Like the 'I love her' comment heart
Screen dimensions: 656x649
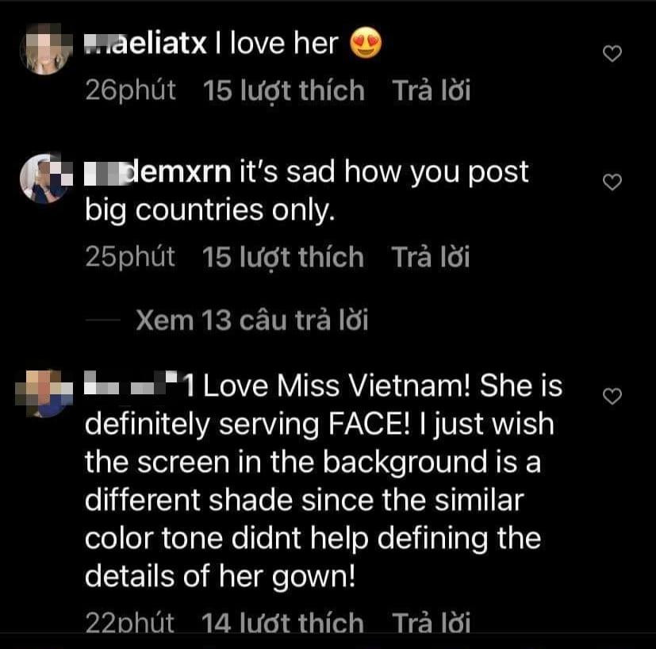click(612, 54)
